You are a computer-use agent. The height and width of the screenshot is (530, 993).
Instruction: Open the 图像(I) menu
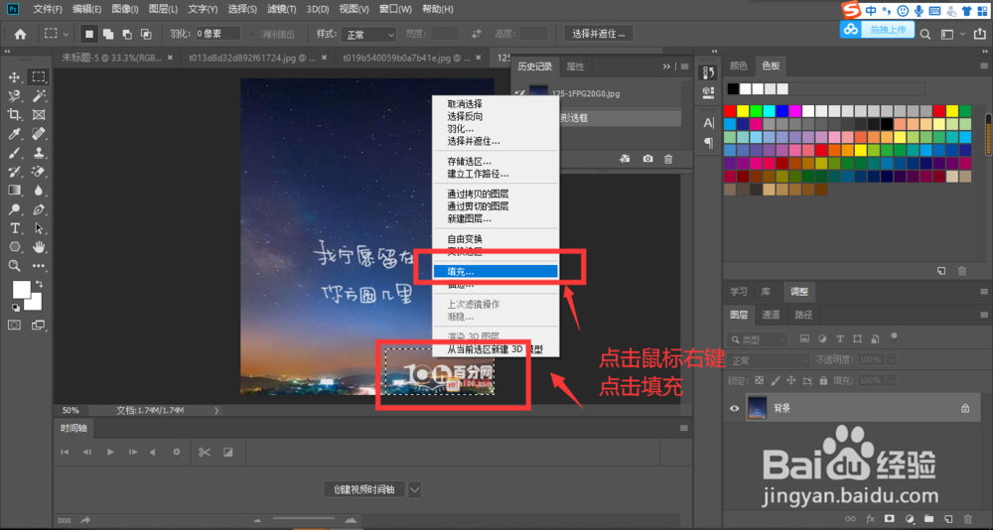[125, 10]
